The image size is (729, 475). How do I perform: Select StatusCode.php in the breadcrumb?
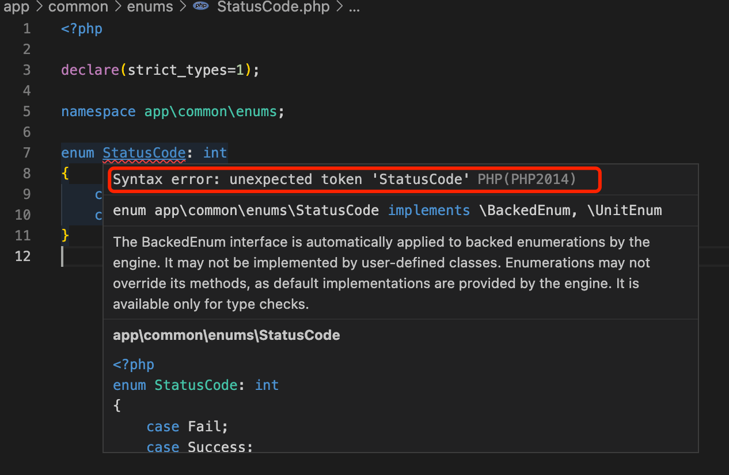tap(273, 7)
